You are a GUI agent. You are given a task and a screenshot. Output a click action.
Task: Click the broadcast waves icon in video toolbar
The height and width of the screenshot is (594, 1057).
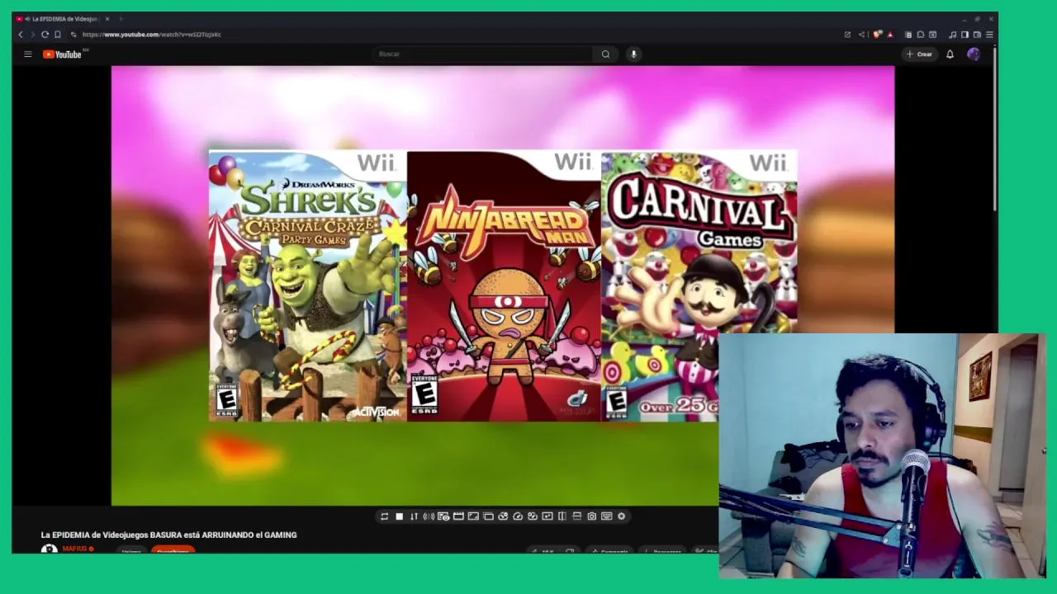tap(429, 516)
